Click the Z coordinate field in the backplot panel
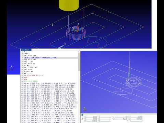The image size is (164, 123). coord(92,121)
